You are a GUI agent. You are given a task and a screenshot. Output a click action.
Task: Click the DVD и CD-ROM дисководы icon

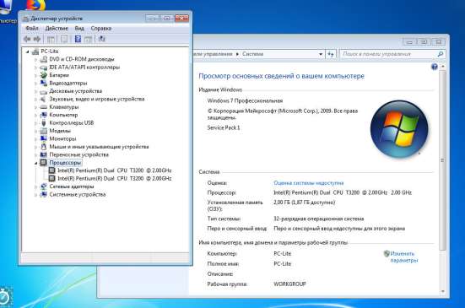coord(44,59)
